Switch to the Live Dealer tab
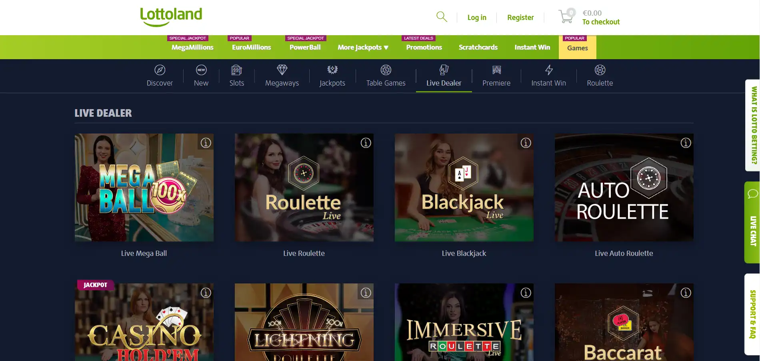This screenshot has height=361, width=760. [x=444, y=76]
